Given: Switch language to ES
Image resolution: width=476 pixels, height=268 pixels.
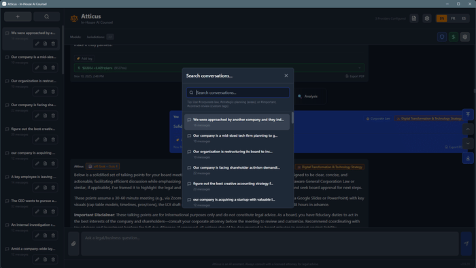Looking at the screenshot, I should tap(464, 18).
